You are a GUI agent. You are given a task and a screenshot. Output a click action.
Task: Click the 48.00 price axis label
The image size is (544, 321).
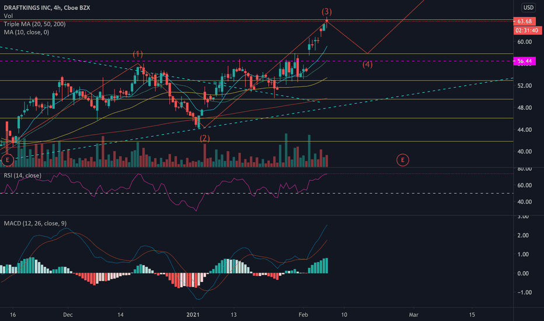(524, 108)
